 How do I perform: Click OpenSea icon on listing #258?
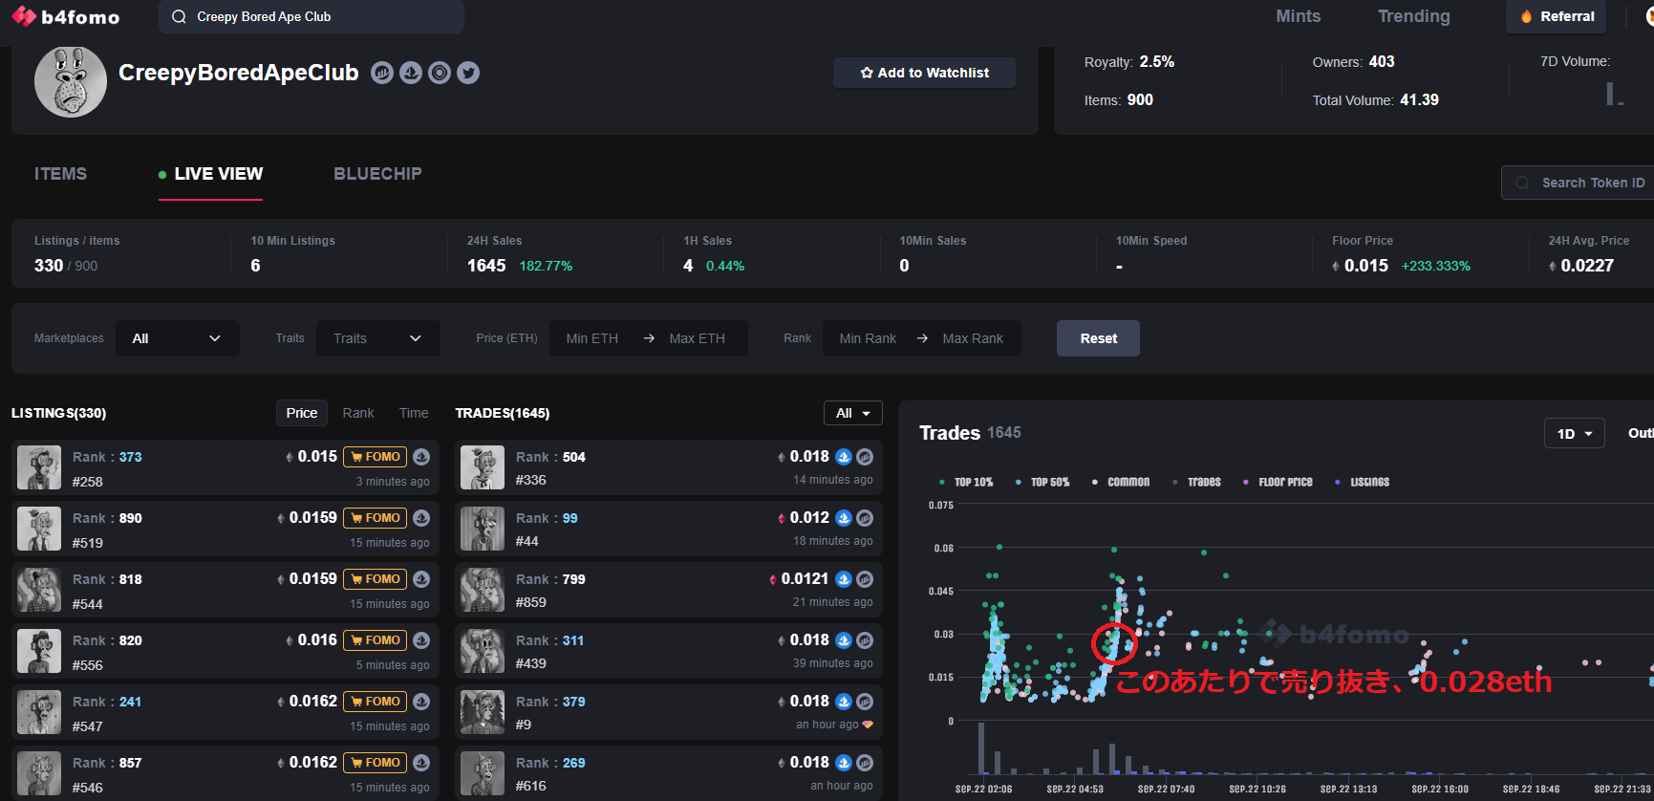pyautogui.click(x=421, y=457)
